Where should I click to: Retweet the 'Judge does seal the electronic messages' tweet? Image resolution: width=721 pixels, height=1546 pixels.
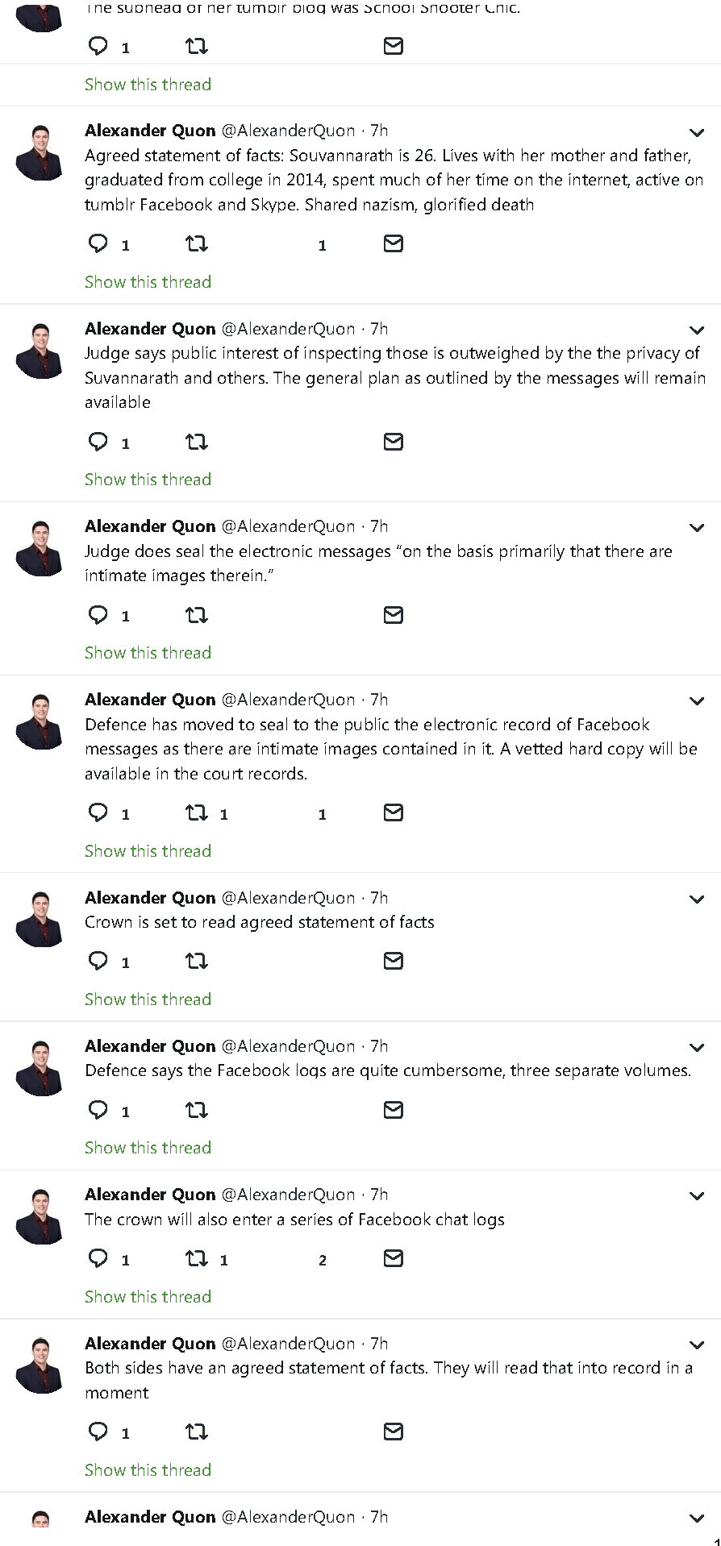click(197, 615)
